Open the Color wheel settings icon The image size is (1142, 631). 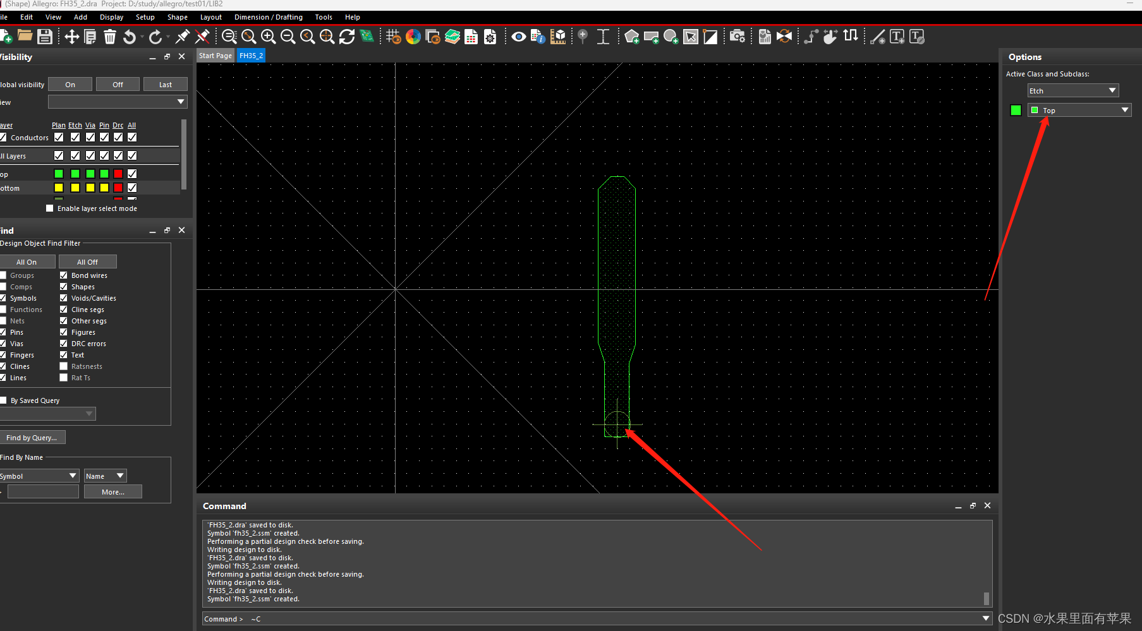tap(413, 37)
